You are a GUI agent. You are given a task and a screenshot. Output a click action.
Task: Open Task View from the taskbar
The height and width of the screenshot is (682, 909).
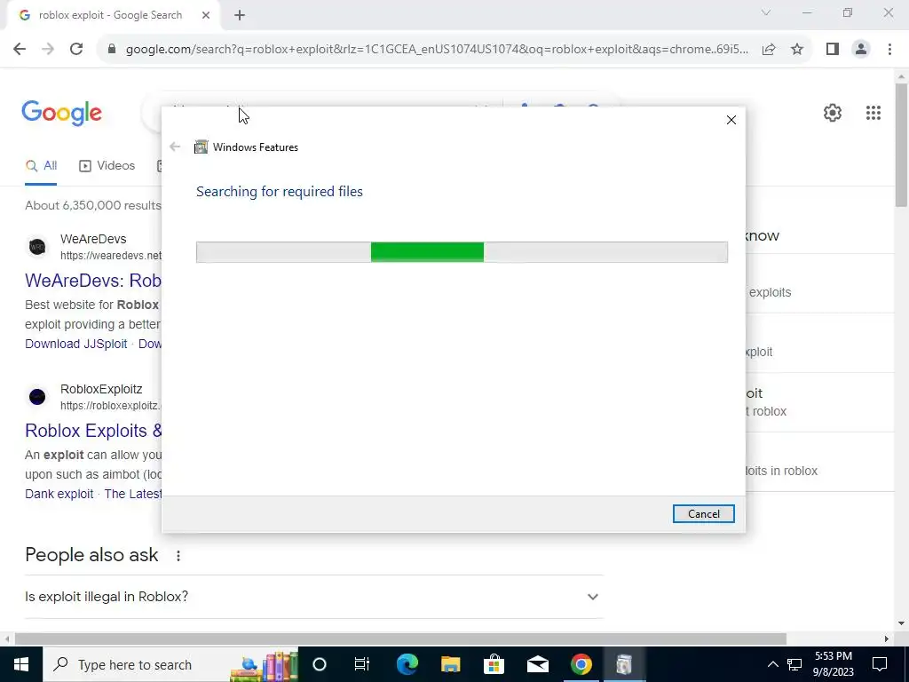click(x=362, y=664)
